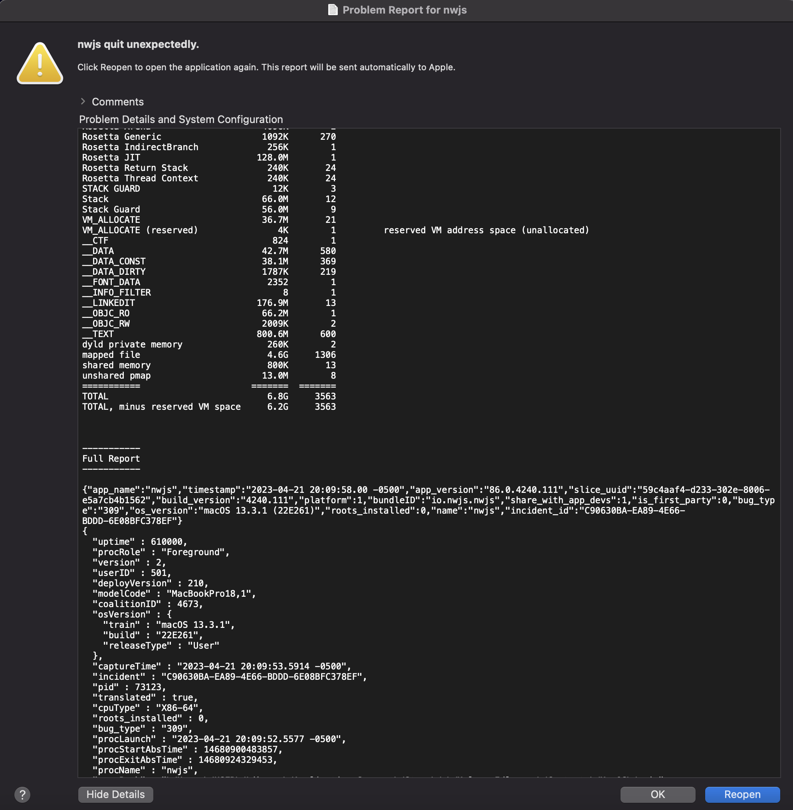Click the 'STACK GUARD' 12K row
Image resolution: width=793 pixels, height=810 pixels.
tap(209, 189)
